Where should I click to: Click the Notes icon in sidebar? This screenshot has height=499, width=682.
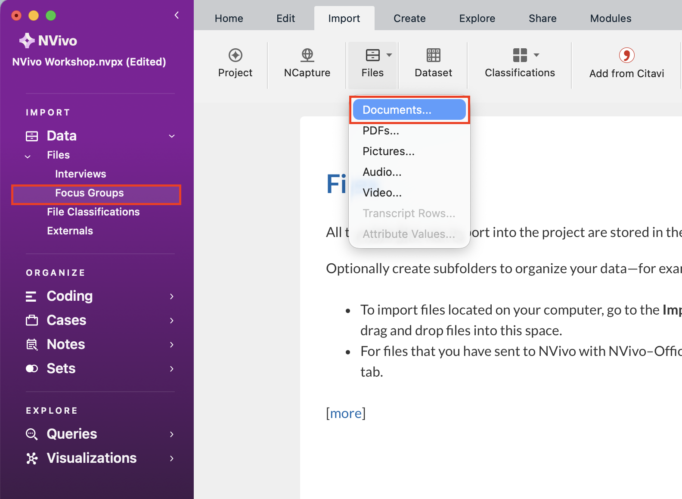pos(32,345)
